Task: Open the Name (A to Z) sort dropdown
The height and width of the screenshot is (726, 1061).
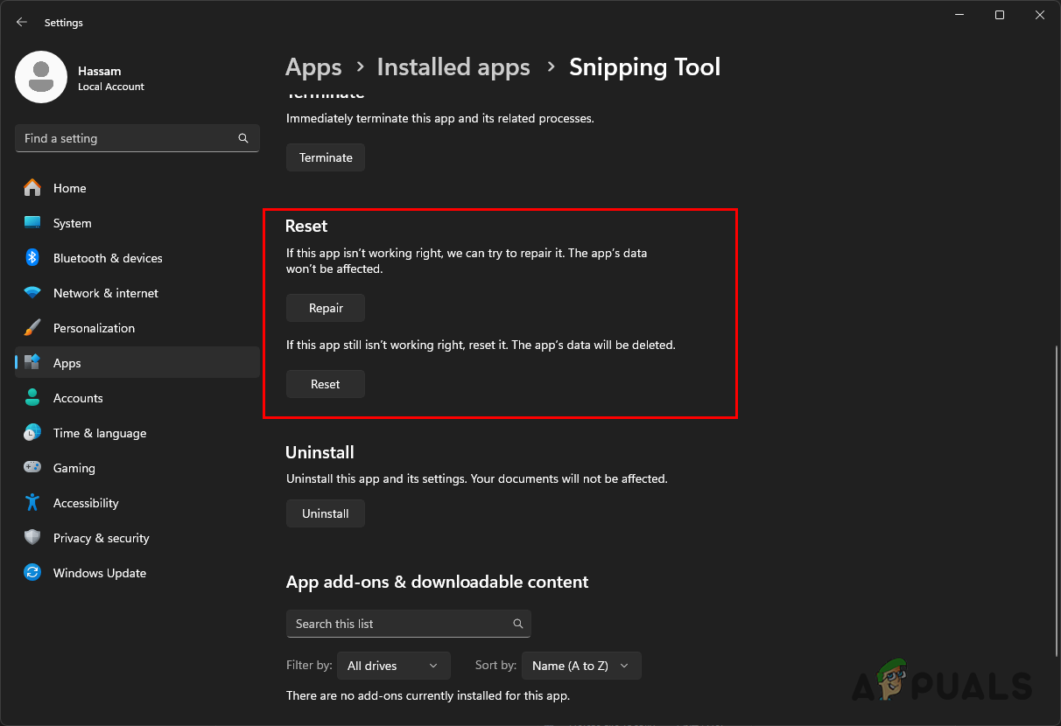Action: pyautogui.click(x=580, y=666)
